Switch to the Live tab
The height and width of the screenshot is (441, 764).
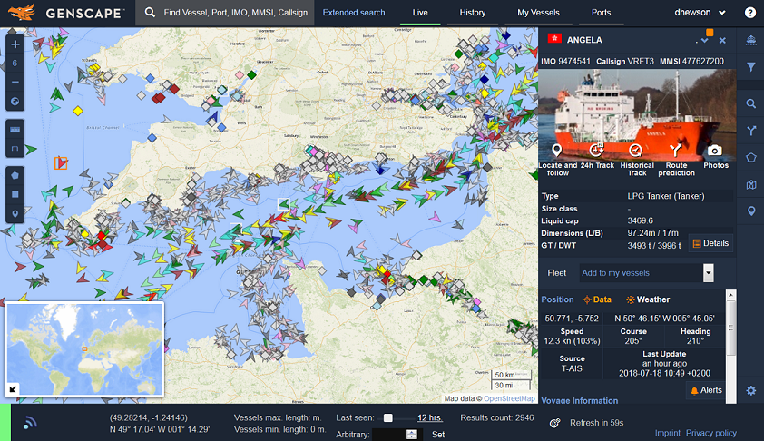tap(420, 13)
